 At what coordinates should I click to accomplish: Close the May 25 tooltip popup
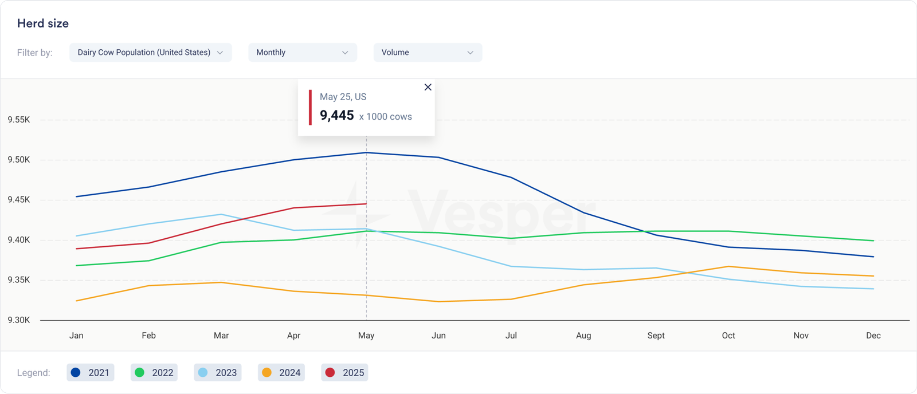428,87
